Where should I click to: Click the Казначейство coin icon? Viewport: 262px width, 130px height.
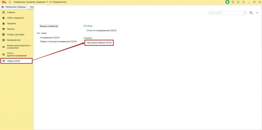click(x=4, y=40)
